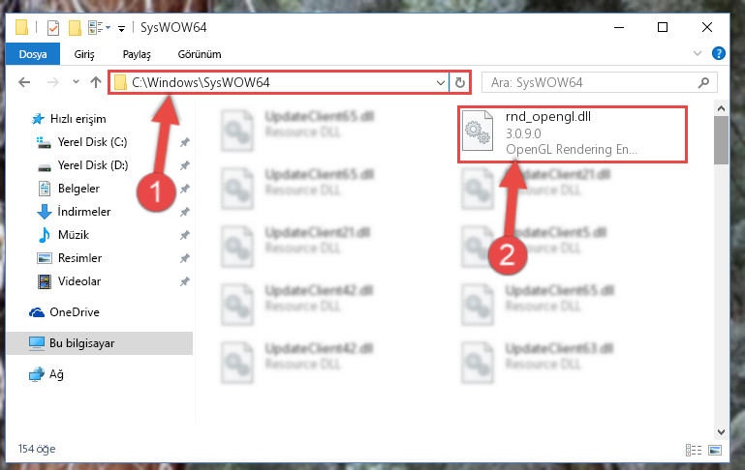Viewport: 745px width, 470px height.
Task: Unpin Yerel Disk (C:) via pin icon
Action: point(185,142)
